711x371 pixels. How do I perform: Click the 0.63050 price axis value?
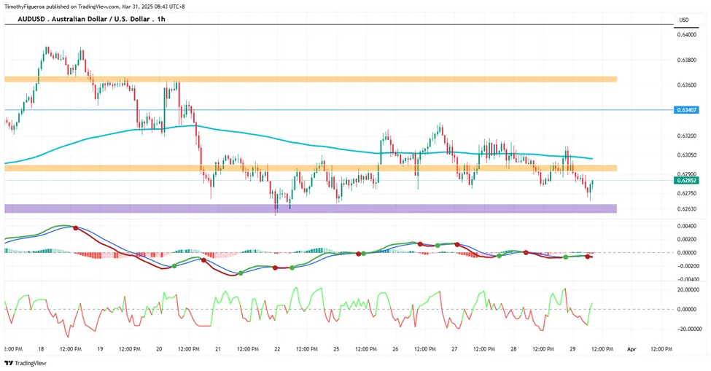686,155
